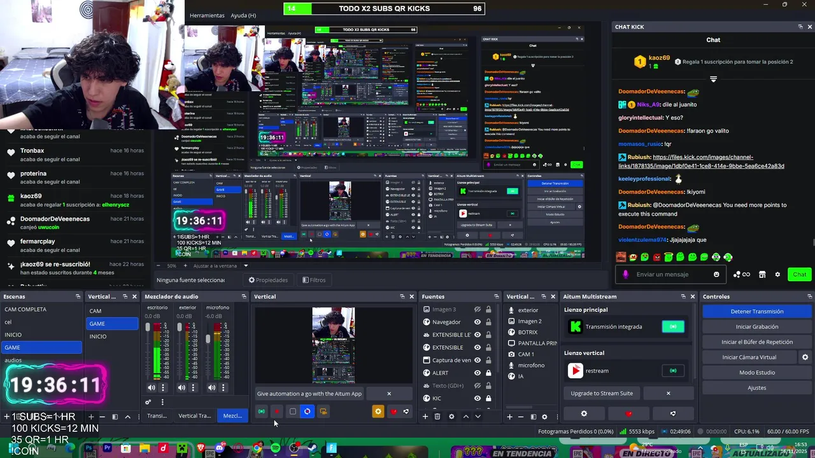Click Upgrade to Stream Suite button
815x458 pixels.
tap(602, 393)
